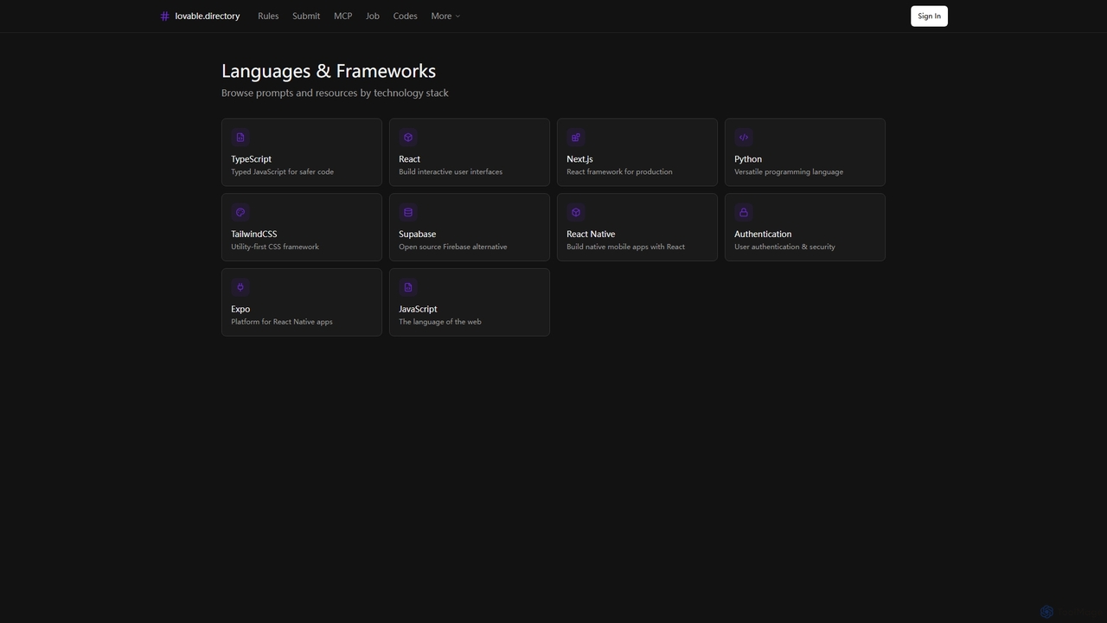This screenshot has width=1107, height=623.
Task: Click the TypeScript card's file icon
Action: (x=240, y=137)
